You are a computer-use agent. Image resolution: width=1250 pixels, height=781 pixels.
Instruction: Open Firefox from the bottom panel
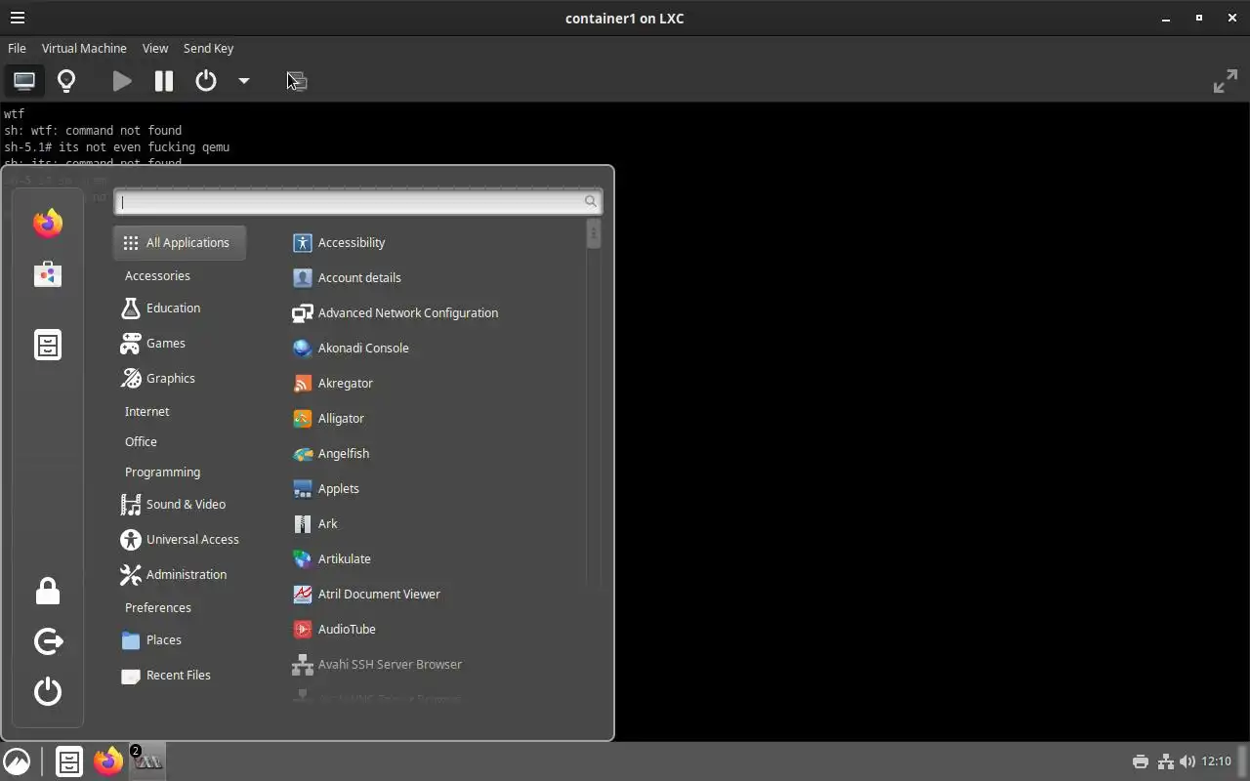[x=108, y=761]
